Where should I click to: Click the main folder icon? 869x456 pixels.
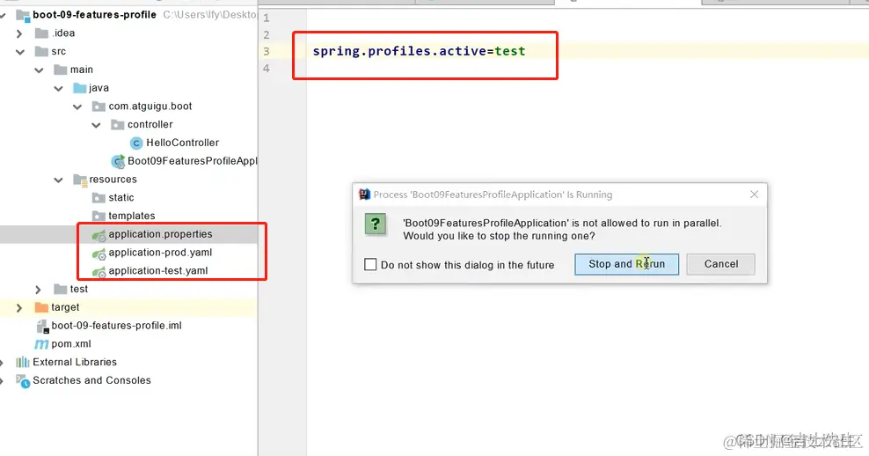[61, 70]
